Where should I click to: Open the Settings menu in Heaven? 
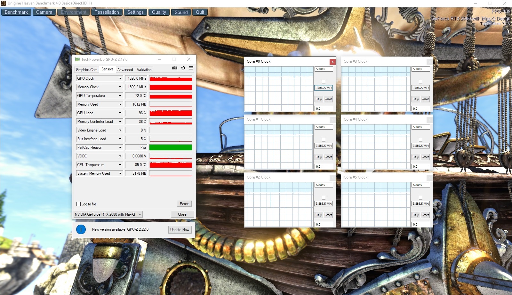point(135,12)
